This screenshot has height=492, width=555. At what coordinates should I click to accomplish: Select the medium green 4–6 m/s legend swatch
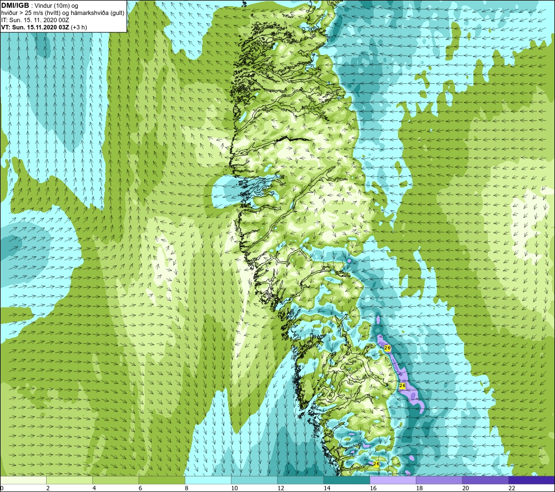point(115,480)
